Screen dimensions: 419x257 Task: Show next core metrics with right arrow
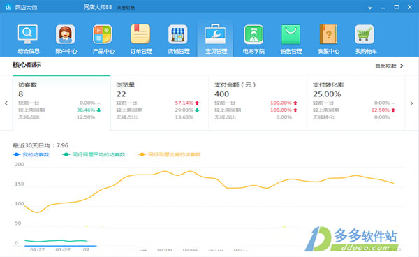click(x=411, y=103)
